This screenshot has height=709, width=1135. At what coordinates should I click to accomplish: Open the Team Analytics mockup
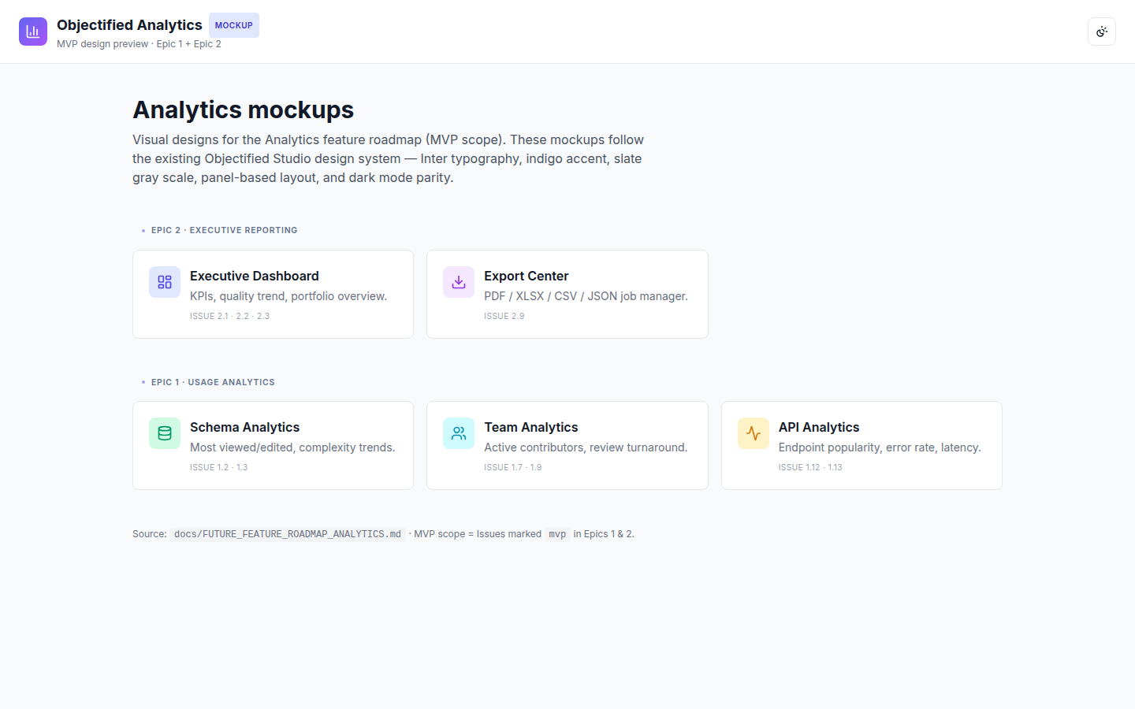pos(567,445)
